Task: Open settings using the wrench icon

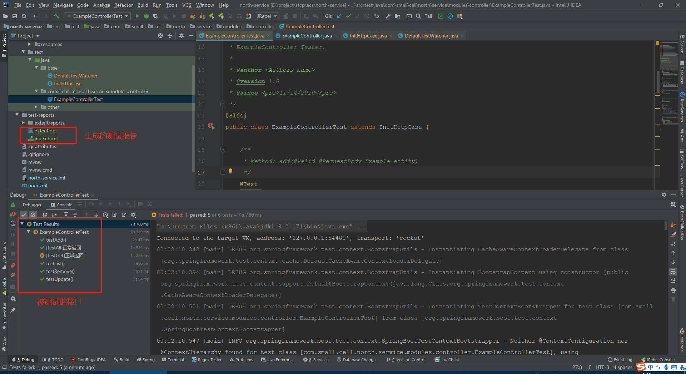Action: [388, 16]
